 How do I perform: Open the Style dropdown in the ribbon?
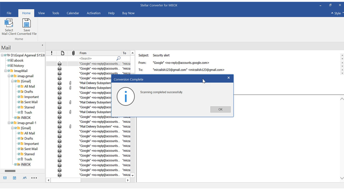tap(337, 13)
